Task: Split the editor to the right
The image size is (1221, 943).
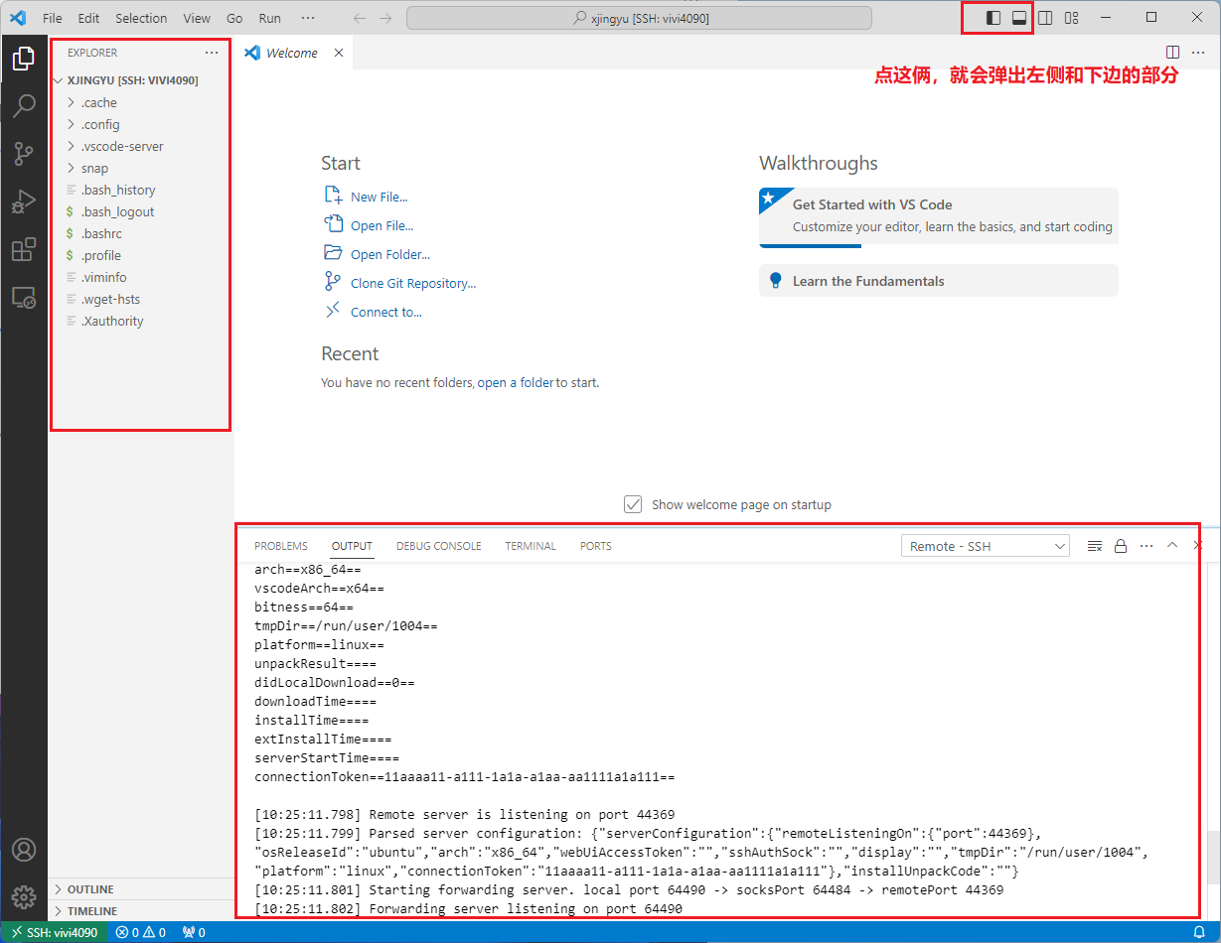Action: (x=1172, y=53)
